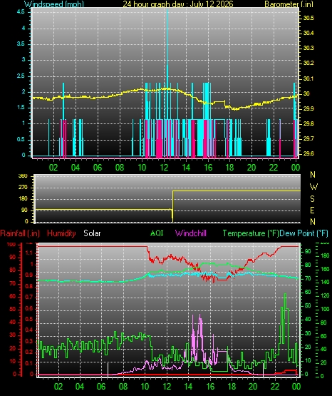Click the 0.5 value on rainfall axis
Image resolution: width=332 pixels, height=396 pixels.
click(29, 319)
